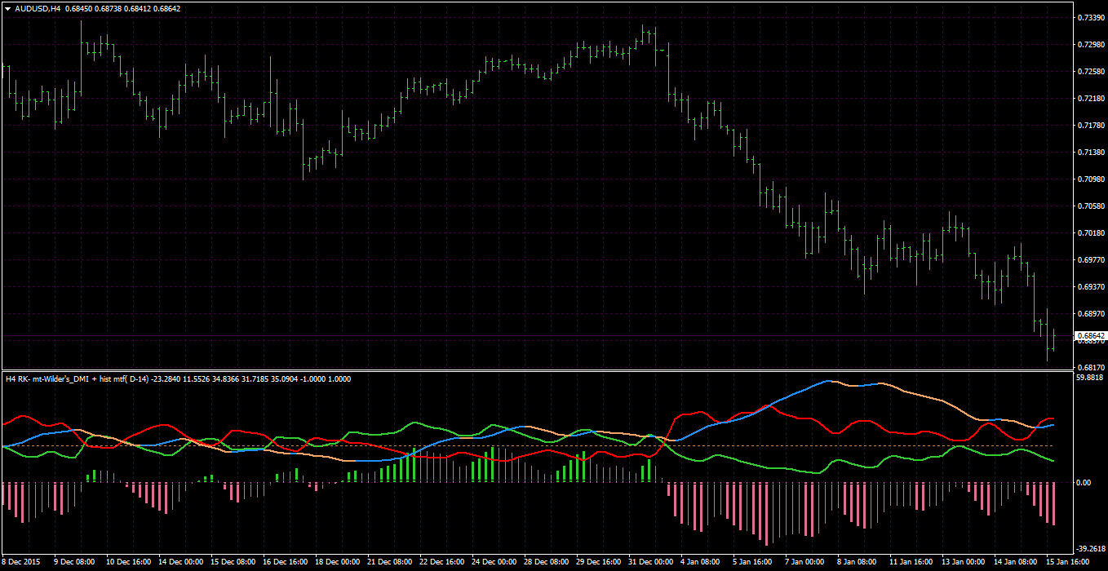Click the 29 Dec 16:00 time label
The image size is (1108, 571).
pos(598,562)
